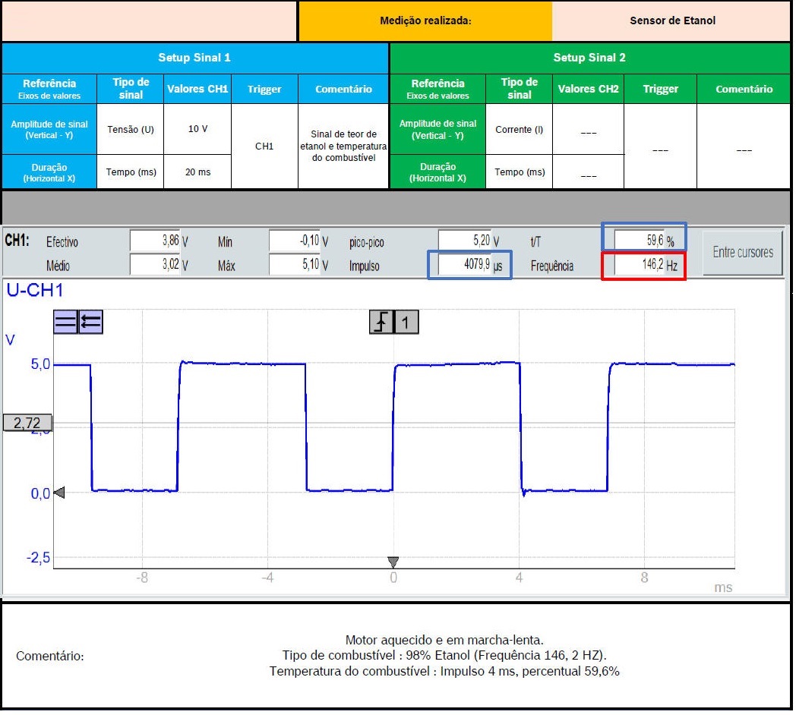Click the Efectivo value field showing 3,86
This screenshot has width=796, height=715.
pyautogui.click(x=155, y=242)
